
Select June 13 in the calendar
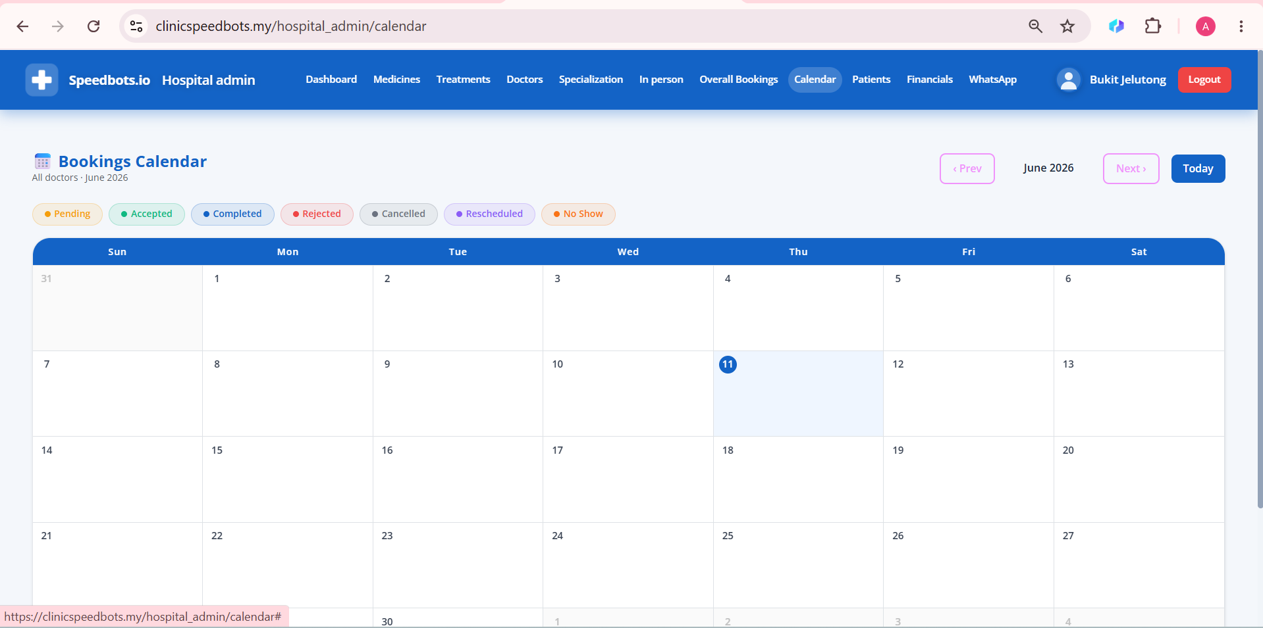(1139, 393)
